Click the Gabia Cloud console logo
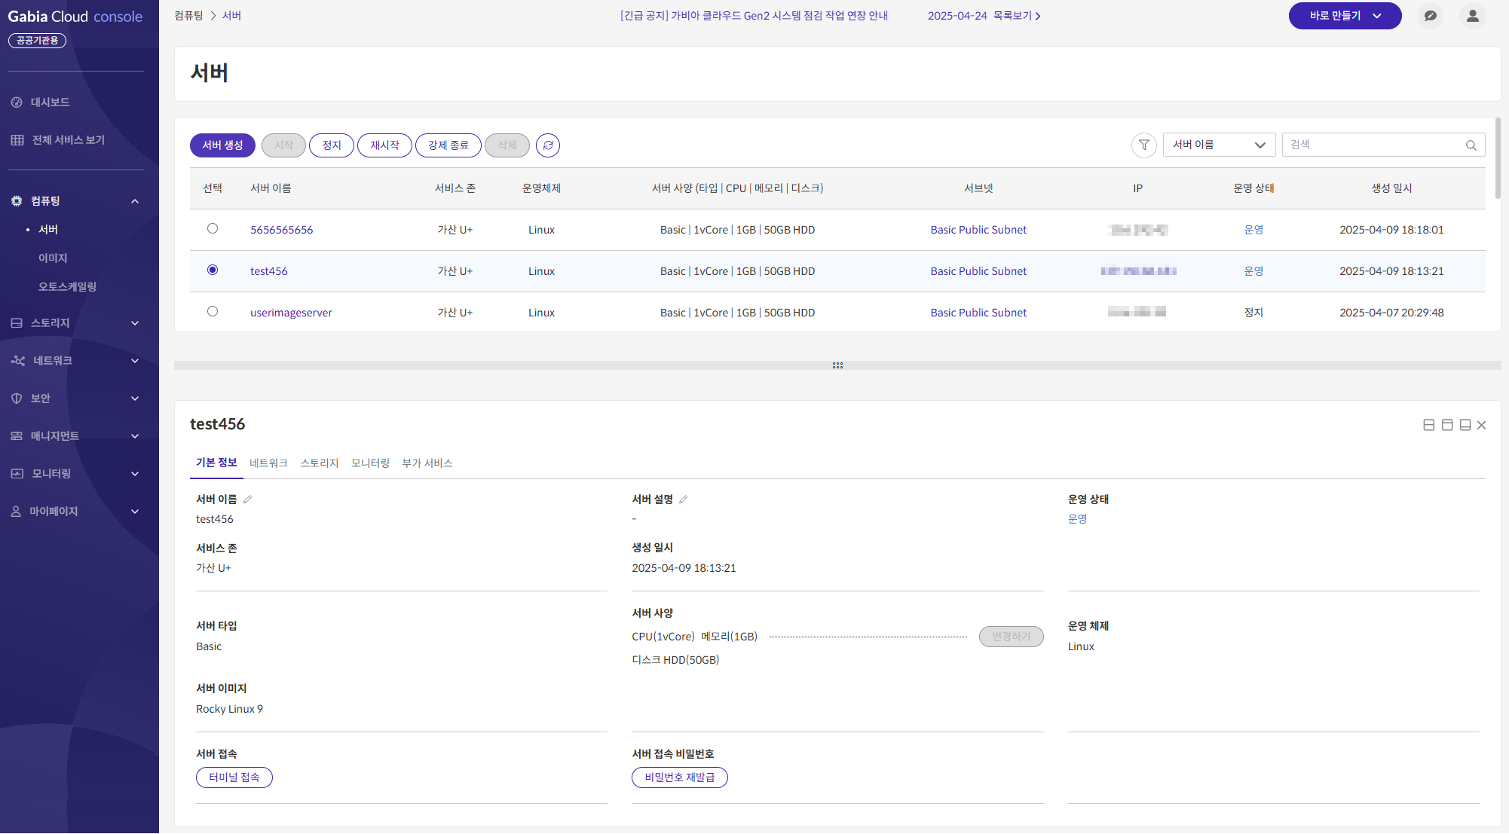The height and width of the screenshot is (834, 1509). point(75,17)
